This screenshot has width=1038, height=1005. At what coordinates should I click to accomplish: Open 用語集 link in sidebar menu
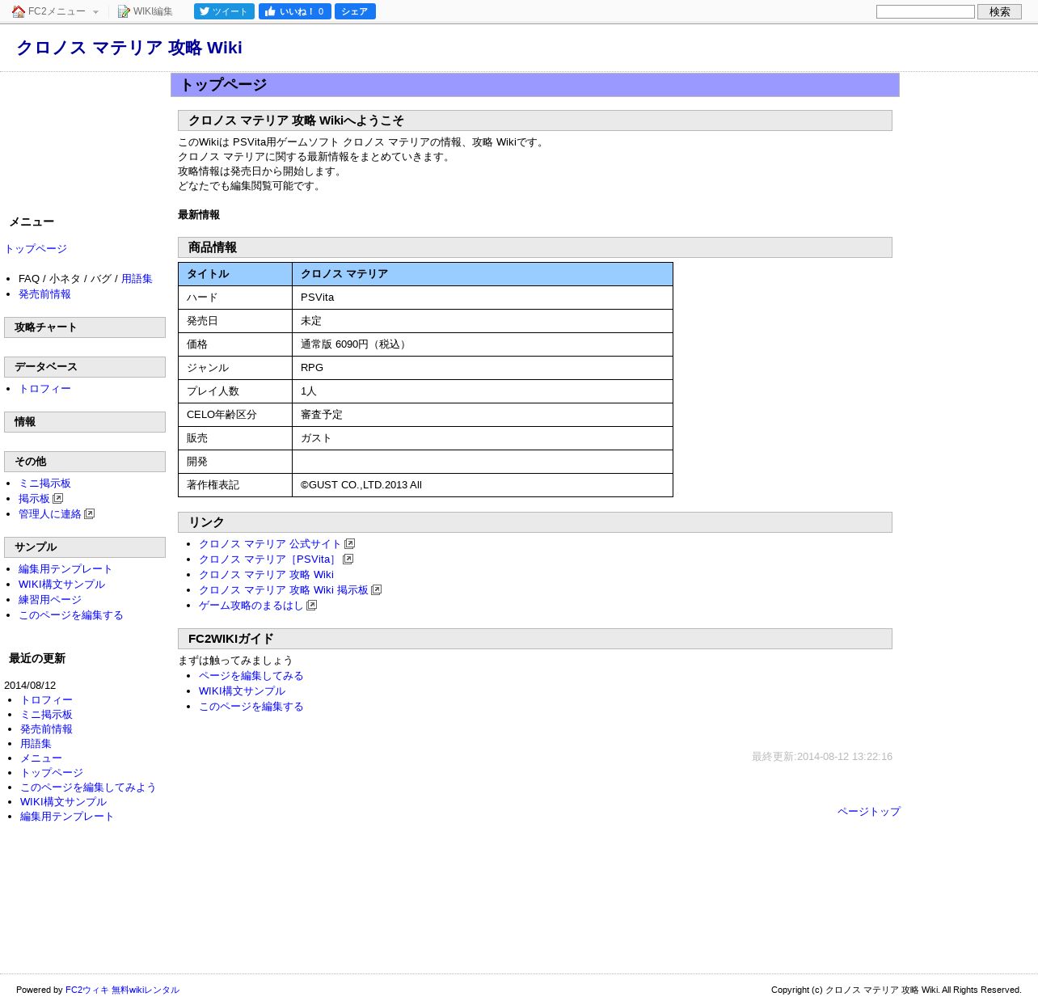pos(137,279)
